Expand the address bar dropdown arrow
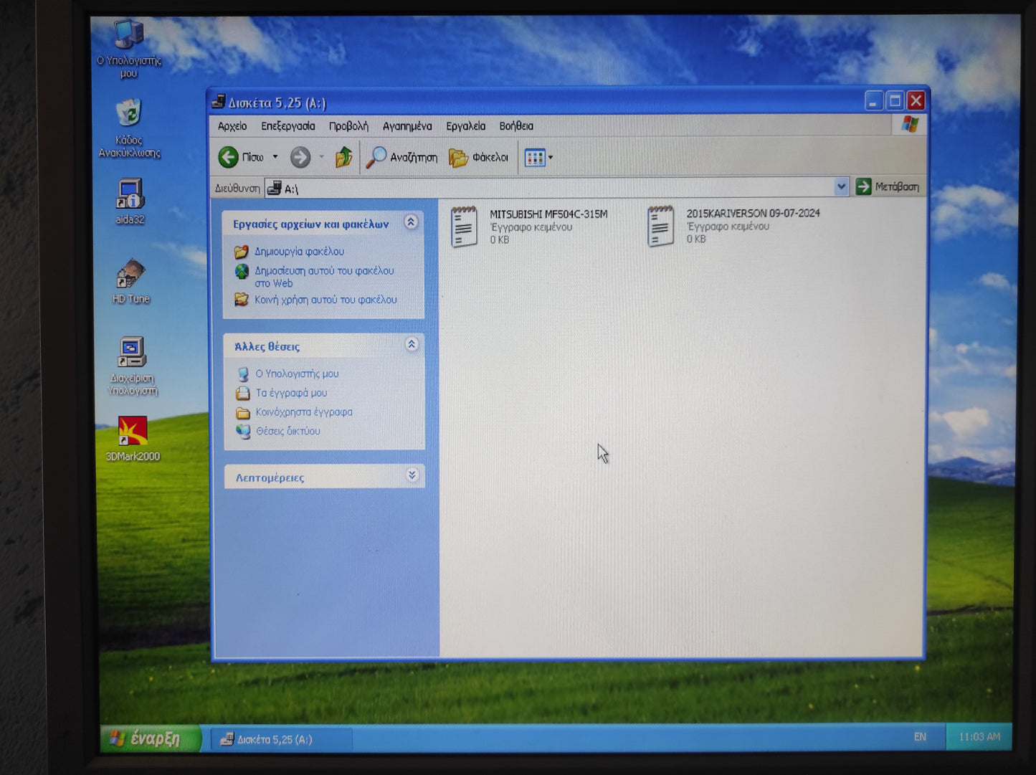This screenshot has height=775, width=1036. (841, 187)
